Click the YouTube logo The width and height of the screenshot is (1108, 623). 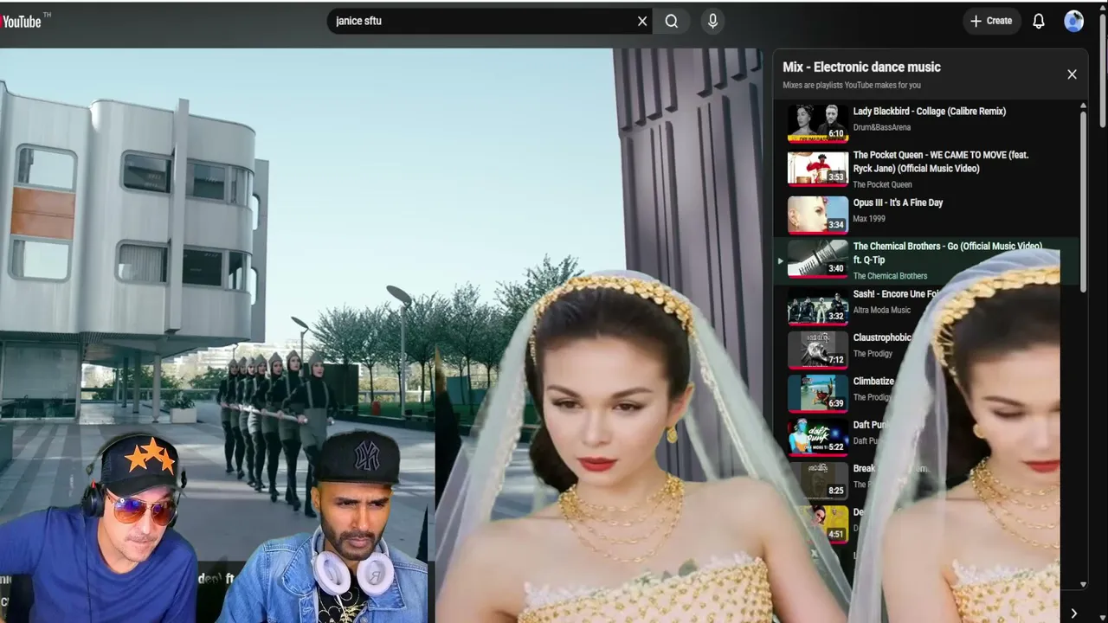tap(21, 21)
